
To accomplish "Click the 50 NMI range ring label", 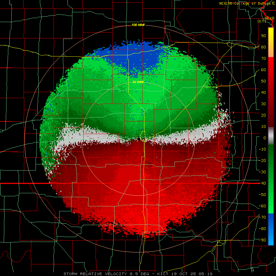I will tap(138, 82).
